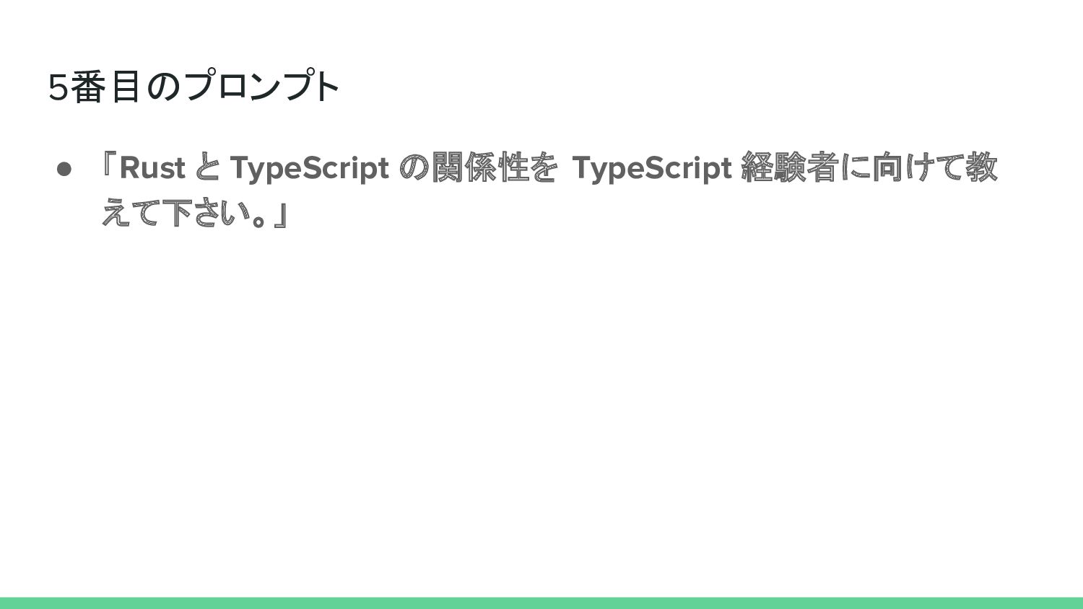
Task: Click the text 向けて教 at line end
Action: tap(935, 167)
